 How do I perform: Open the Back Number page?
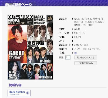19,93
